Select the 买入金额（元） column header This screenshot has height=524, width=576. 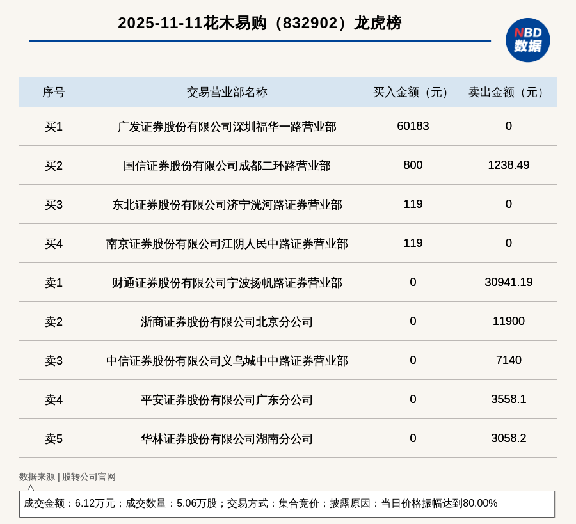coord(413,92)
